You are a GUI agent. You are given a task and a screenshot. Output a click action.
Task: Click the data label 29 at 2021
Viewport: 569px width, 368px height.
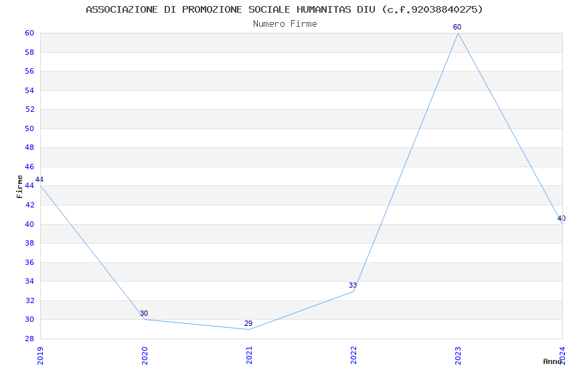248,323
